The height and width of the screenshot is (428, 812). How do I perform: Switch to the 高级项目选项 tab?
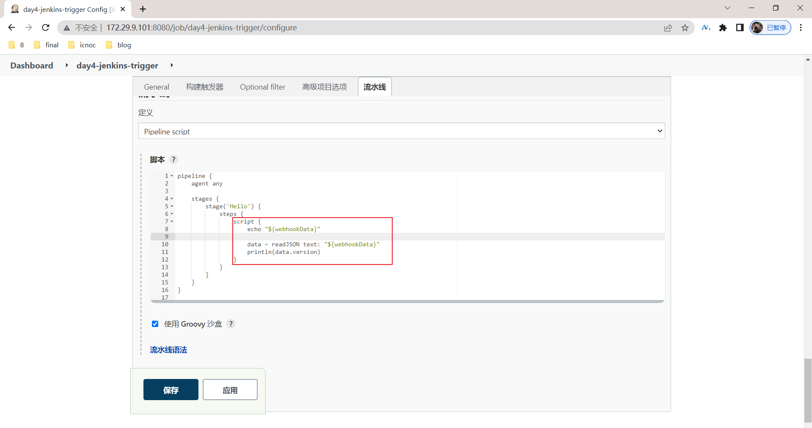pyautogui.click(x=325, y=87)
